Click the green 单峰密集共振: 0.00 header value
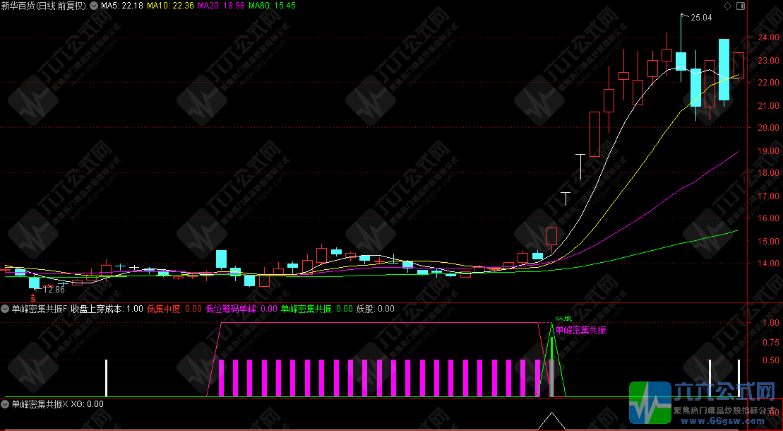783x431 pixels. (316, 309)
